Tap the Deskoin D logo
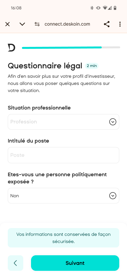127x276 pixels. pos(11,48)
